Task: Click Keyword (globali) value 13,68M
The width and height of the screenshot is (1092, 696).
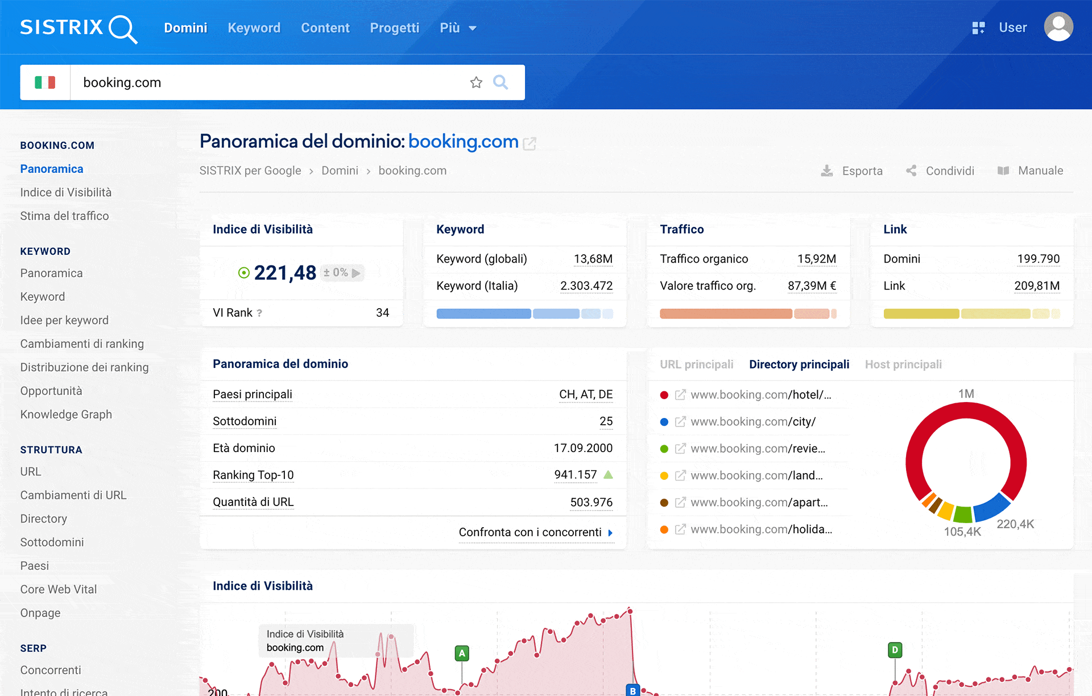Action: tap(593, 259)
